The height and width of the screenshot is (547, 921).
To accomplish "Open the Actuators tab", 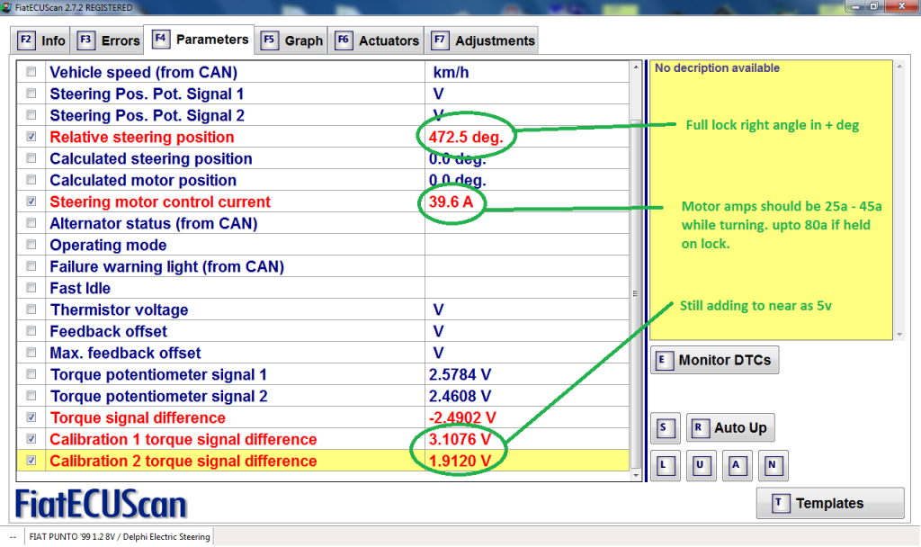I will click(x=378, y=40).
